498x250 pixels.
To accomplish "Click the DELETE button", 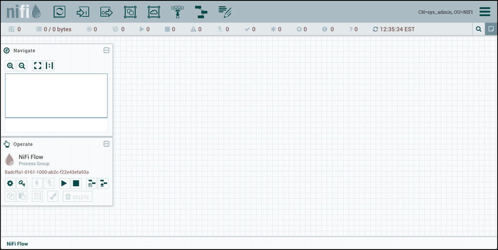I will click(x=77, y=197).
